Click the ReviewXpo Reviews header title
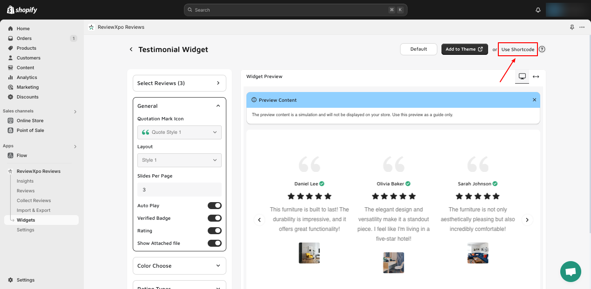 click(x=121, y=27)
